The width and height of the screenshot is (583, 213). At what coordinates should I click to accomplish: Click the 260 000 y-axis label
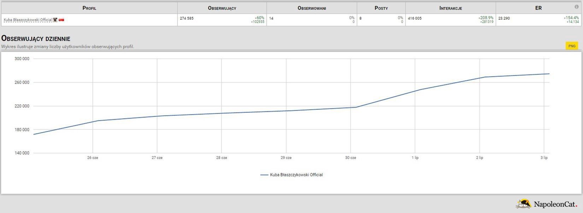[x=22, y=83]
